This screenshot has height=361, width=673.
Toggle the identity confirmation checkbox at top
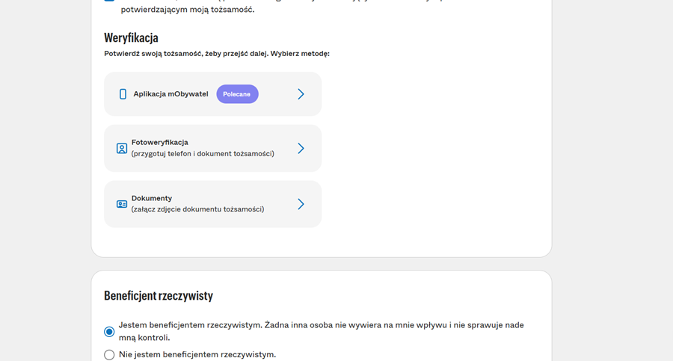(x=109, y=2)
